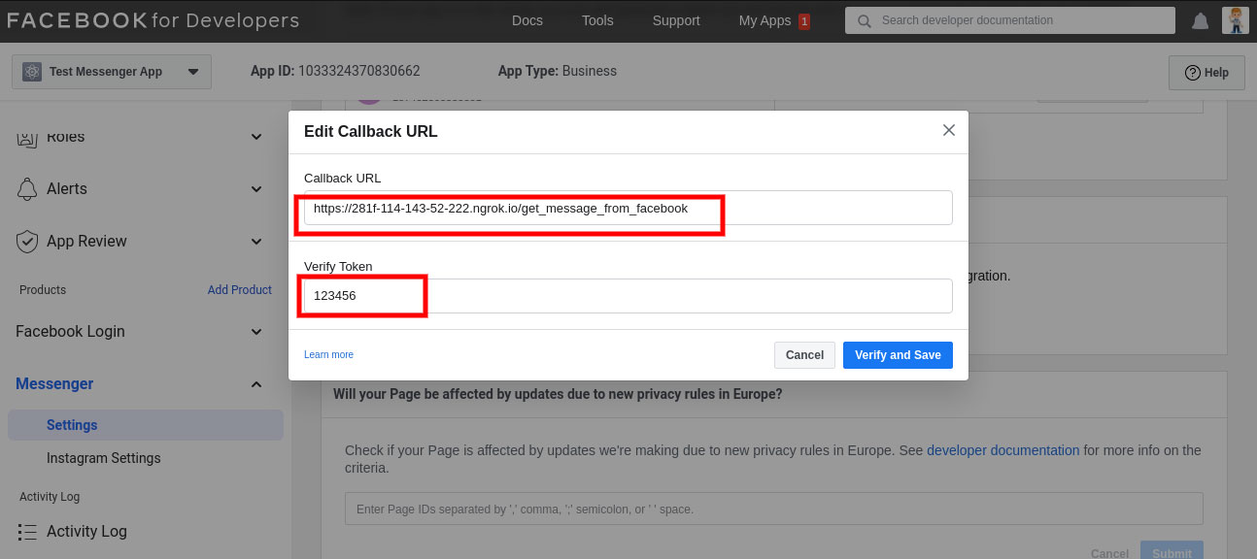Open the notifications bell icon
The height and width of the screenshot is (559, 1257).
coord(1201,20)
